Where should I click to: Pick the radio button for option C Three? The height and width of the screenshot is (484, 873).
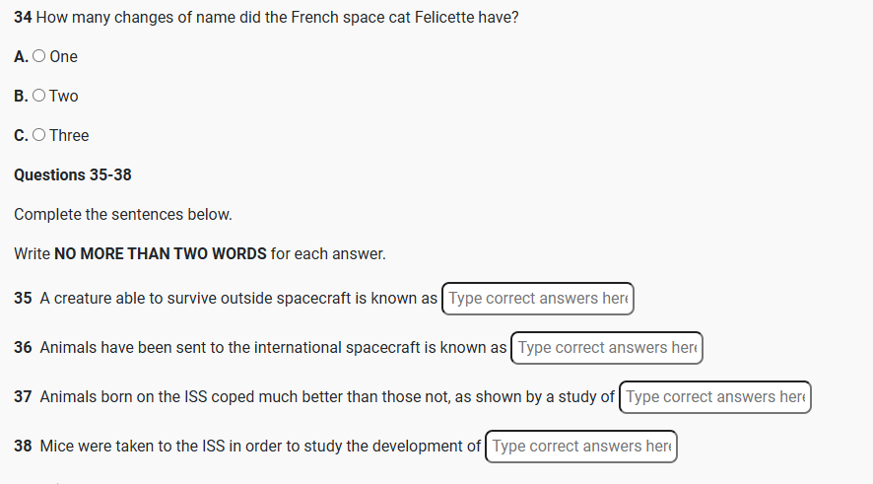38,136
